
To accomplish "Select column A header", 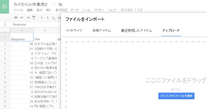I will pyautogui.click(x=22, y=30).
